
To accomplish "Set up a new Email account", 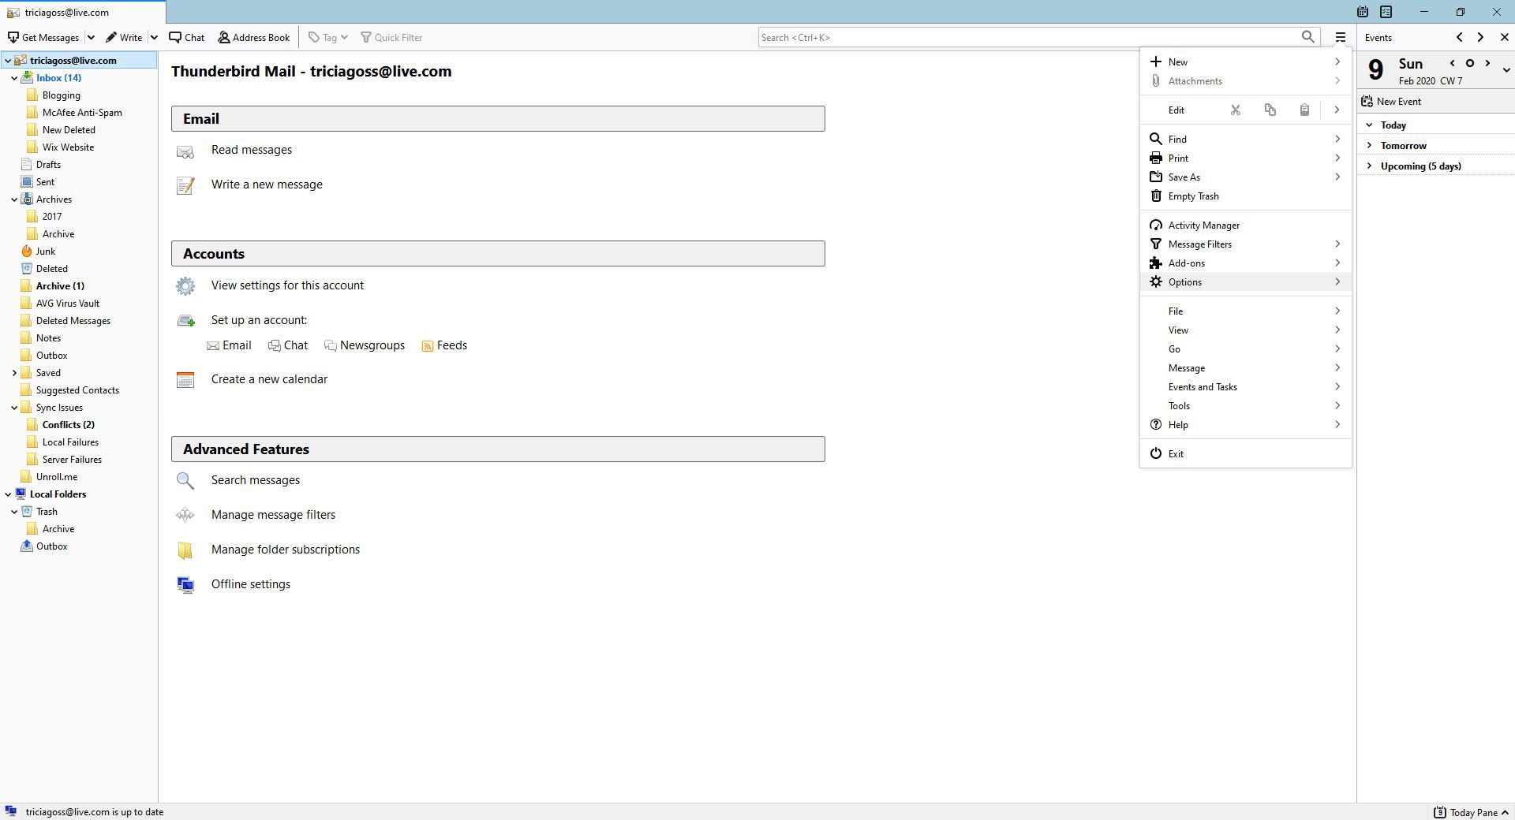I will [x=229, y=345].
